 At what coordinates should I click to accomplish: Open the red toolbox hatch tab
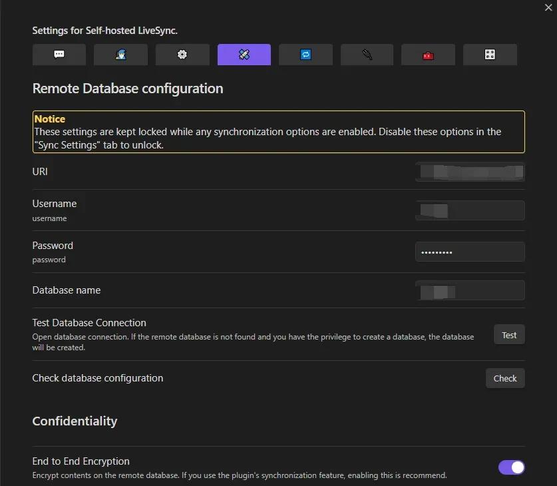click(428, 55)
